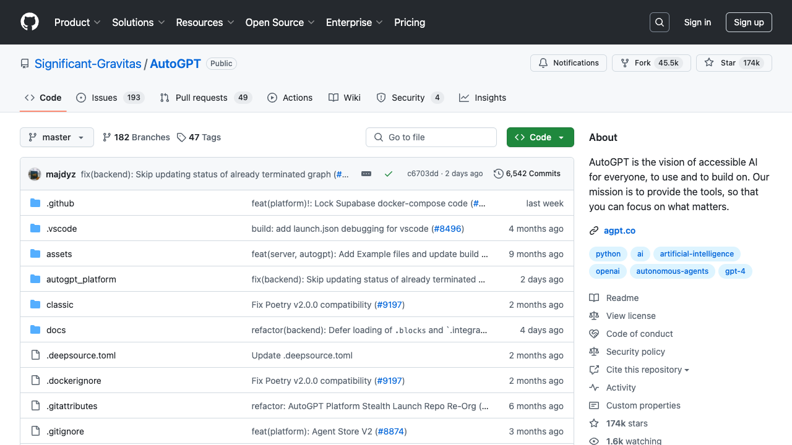Click the Code of conduct handshake icon
Viewport: 792px width, 445px height.
click(x=594, y=334)
